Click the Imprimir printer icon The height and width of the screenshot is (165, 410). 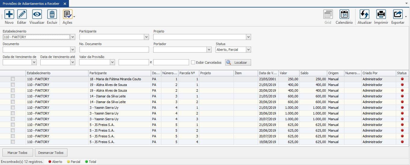(x=381, y=14)
